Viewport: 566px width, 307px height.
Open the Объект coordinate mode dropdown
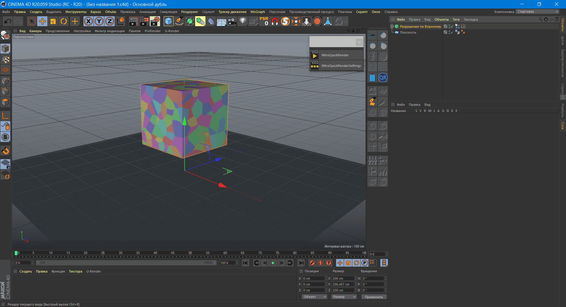pos(314,297)
